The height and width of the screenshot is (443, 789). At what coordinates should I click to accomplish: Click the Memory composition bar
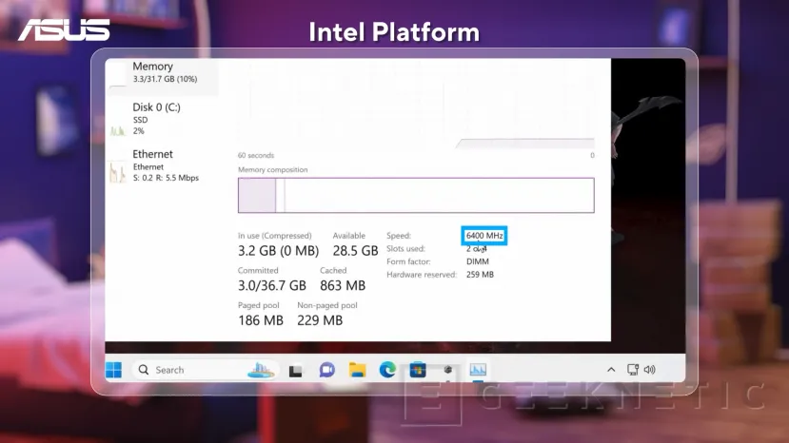tap(416, 195)
